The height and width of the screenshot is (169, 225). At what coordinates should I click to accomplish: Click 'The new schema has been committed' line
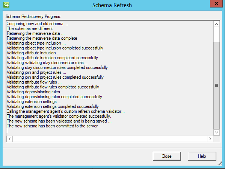coord(52,126)
